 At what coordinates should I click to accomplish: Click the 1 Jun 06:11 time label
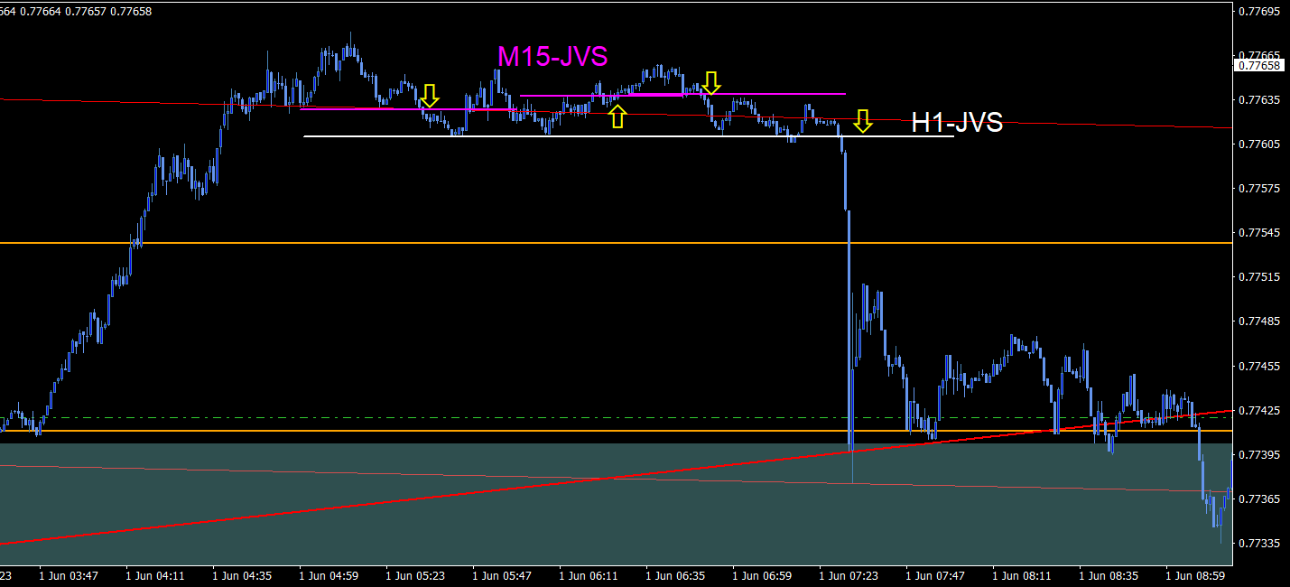click(x=589, y=575)
